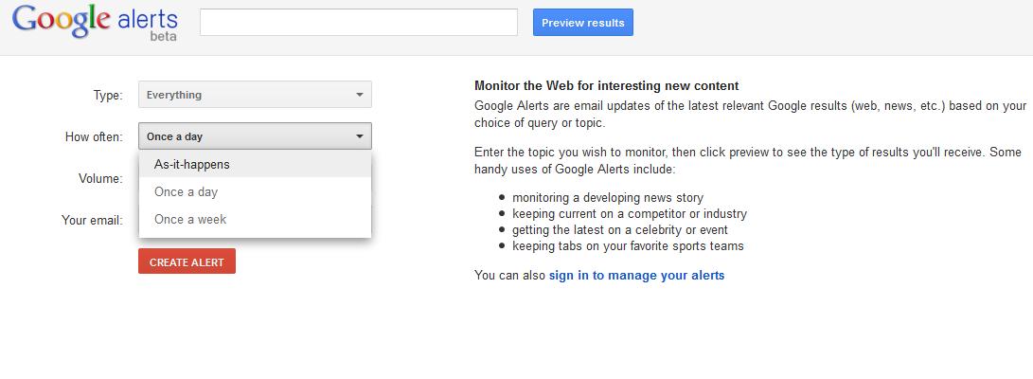
Task: Click the How often dropdown arrow
Action: [x=360, y=136]
